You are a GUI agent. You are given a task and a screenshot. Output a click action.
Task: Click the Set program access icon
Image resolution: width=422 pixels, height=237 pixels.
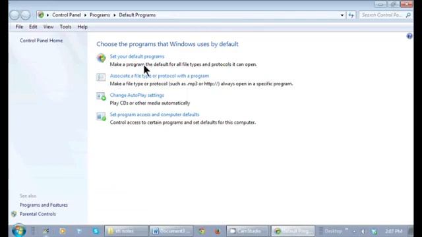(x=101, y=117)
